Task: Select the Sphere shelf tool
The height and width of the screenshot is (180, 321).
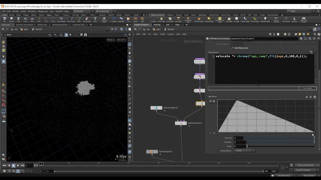Action: (x=12, y=19)
